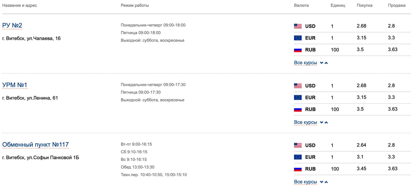This screenshot has height=191, width=411.
Task: Open the РУ №2 branch link
Action: (12, 25)
